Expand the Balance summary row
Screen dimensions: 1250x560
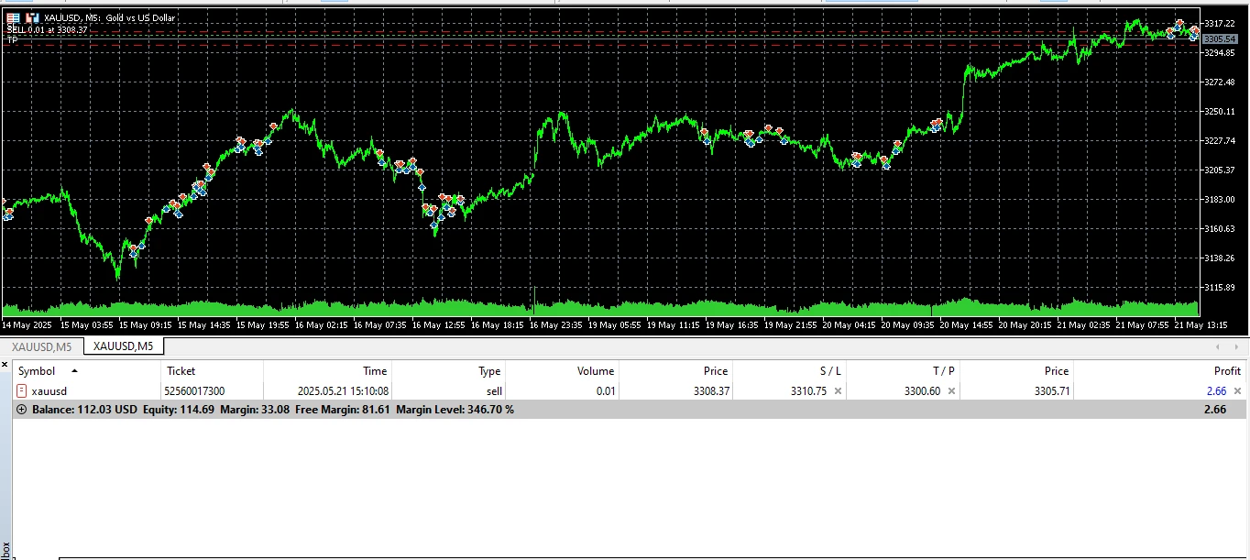click(x=22, y=410)
